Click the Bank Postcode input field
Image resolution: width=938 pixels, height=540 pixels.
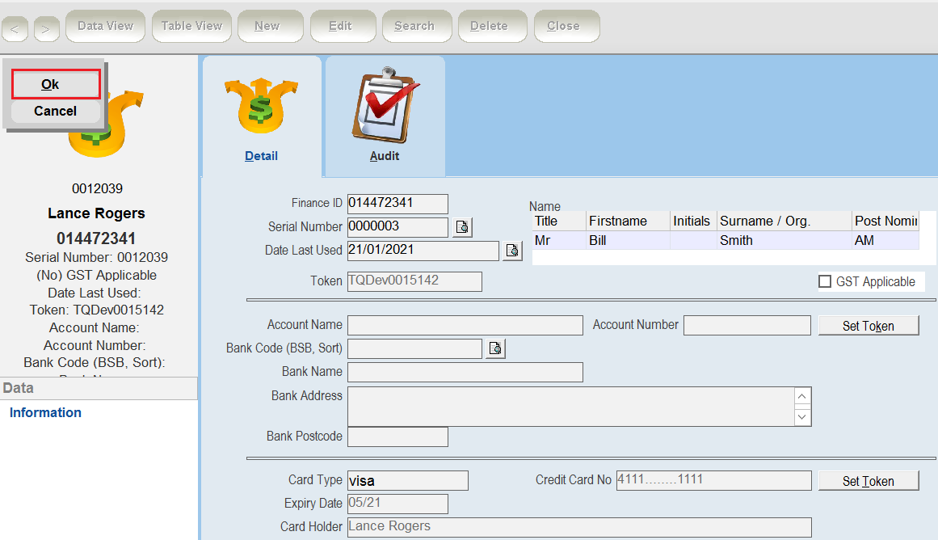[397, 437]
